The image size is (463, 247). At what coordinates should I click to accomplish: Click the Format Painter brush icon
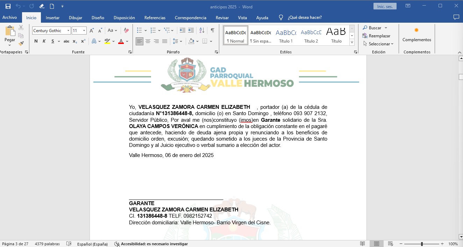click(x=21, y=44)
